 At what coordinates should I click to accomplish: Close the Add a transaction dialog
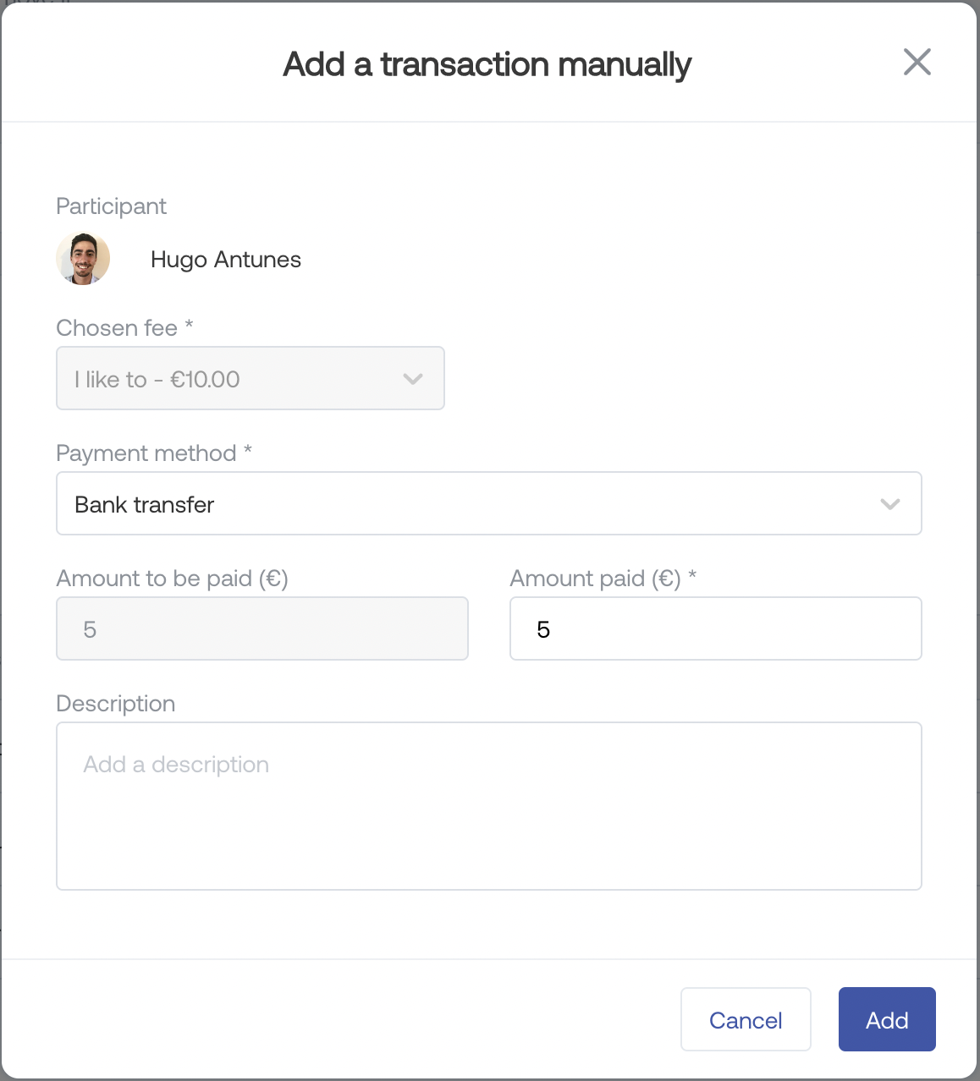click(x=917, y=62)
